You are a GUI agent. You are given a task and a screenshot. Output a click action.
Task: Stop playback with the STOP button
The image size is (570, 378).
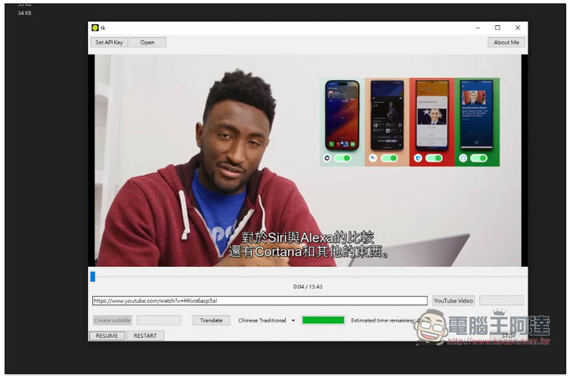point(508,335)
